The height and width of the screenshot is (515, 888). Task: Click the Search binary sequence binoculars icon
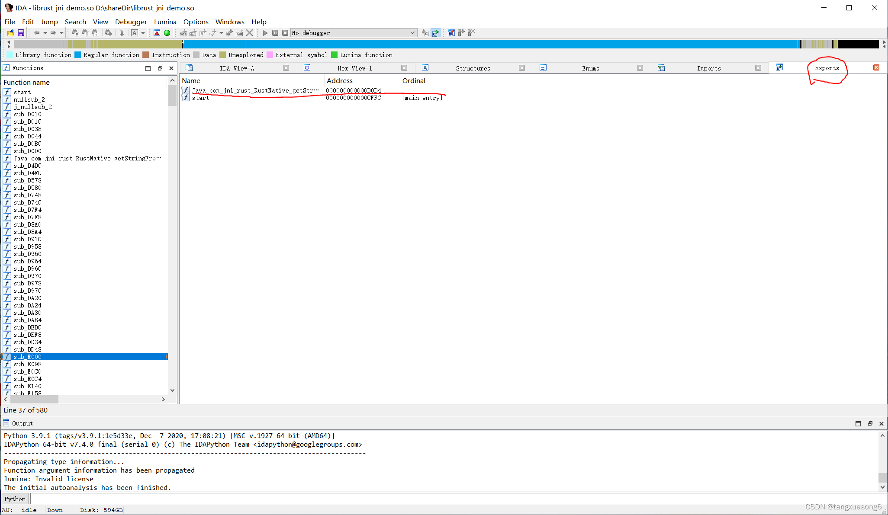tap(96, 33)
